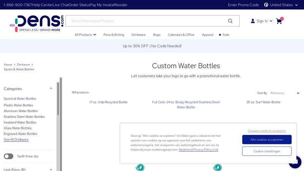Click See All Drinkware link
304x171 pixels.
pos(16,139)
